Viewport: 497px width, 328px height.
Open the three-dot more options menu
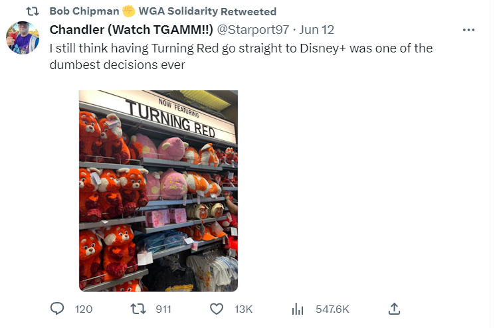tap(468, 30)
